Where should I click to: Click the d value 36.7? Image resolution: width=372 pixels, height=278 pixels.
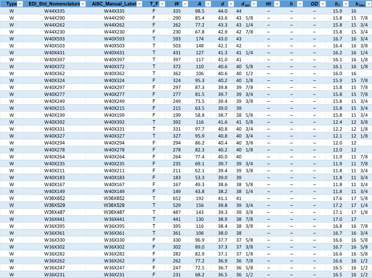(223, 268)
